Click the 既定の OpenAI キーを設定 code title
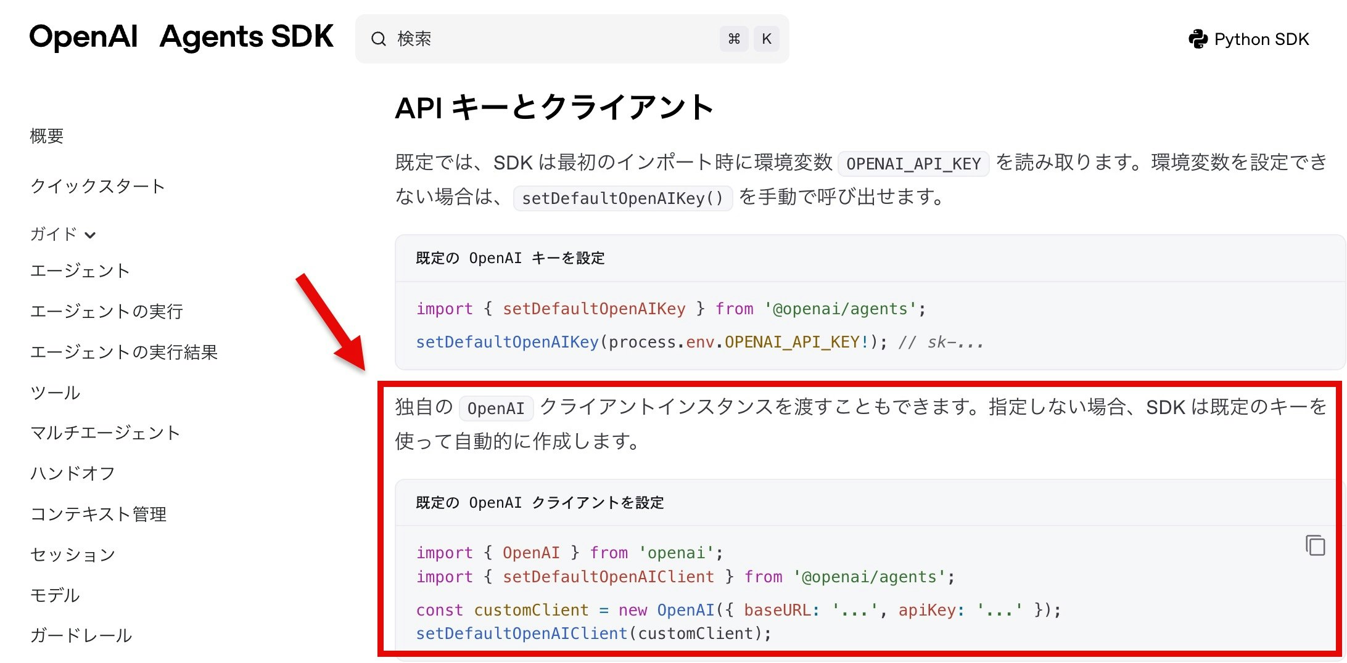Image resolution: width=1347 pixels, height=663 pixels. [510, 258]
